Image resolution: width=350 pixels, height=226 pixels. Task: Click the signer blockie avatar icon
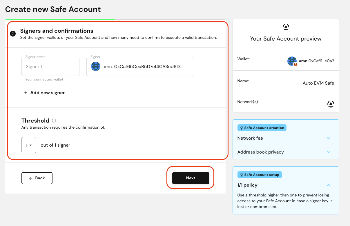96,66
